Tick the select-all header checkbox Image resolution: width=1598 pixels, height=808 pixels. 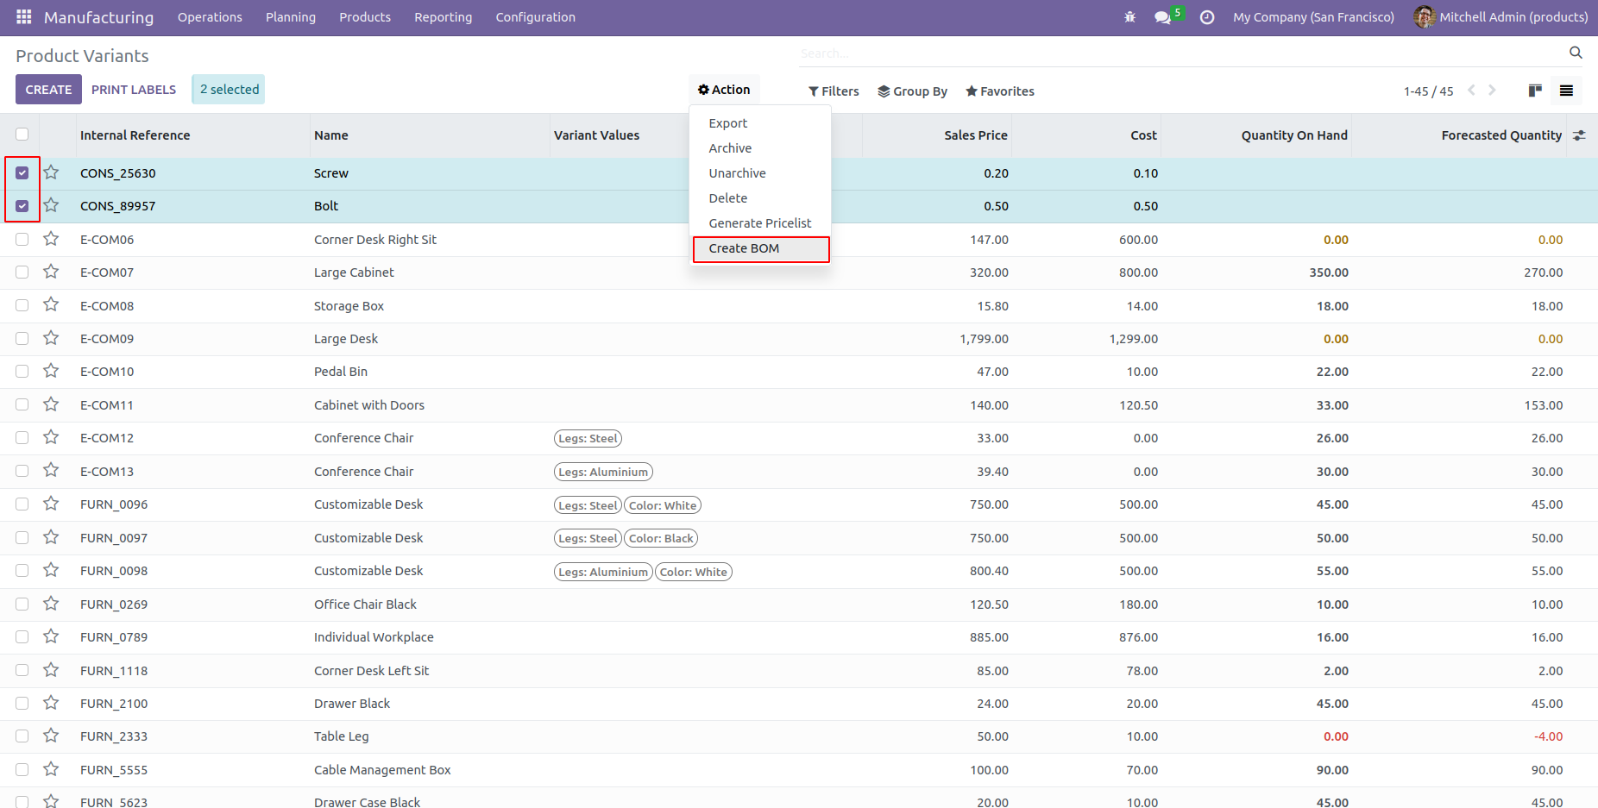22,135
